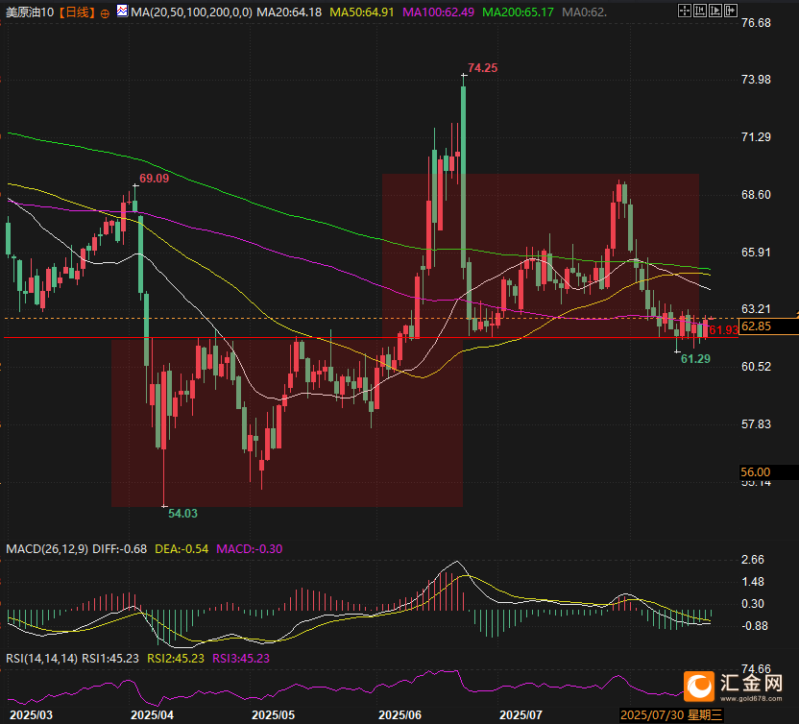The width and height of the screenshot is (799, 724).
Task: Click the orange crosshair icon beside 日线
Action: (105, 14)
